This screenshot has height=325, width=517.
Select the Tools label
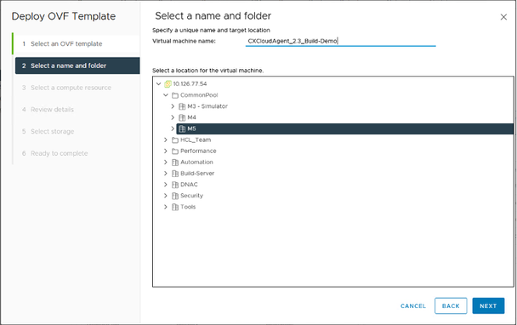(x=188, y=207)
